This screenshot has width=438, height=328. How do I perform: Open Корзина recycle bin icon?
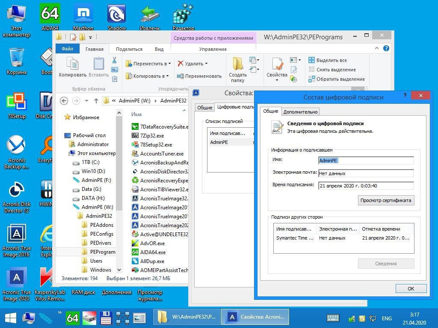pyautogui.click(x=17, y=61)
